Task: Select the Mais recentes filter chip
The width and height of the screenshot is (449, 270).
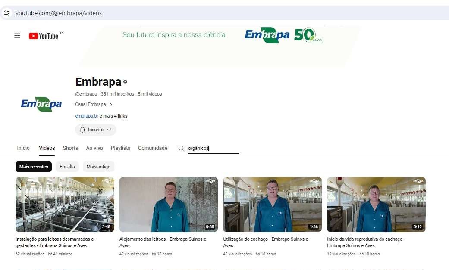Action: tap(34, 167)
